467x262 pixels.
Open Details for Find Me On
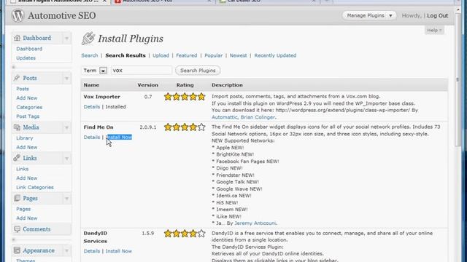[x=92, y=137]
